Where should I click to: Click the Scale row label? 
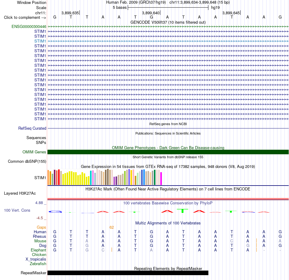41,8
